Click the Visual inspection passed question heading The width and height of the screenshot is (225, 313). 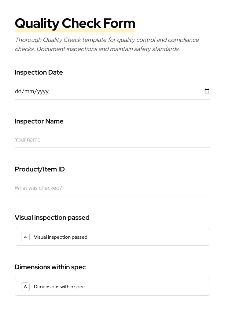click(x=52, y=218)
